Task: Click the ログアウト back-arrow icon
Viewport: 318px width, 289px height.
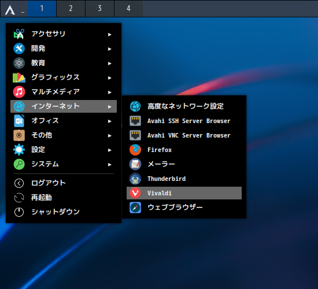Action: (x=19, y=183)
